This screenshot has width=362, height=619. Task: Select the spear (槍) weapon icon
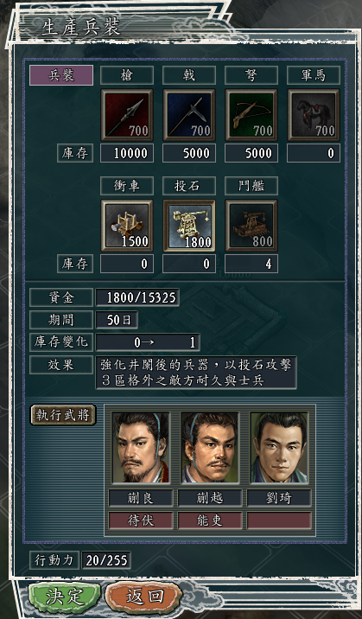tap(127, 115)
